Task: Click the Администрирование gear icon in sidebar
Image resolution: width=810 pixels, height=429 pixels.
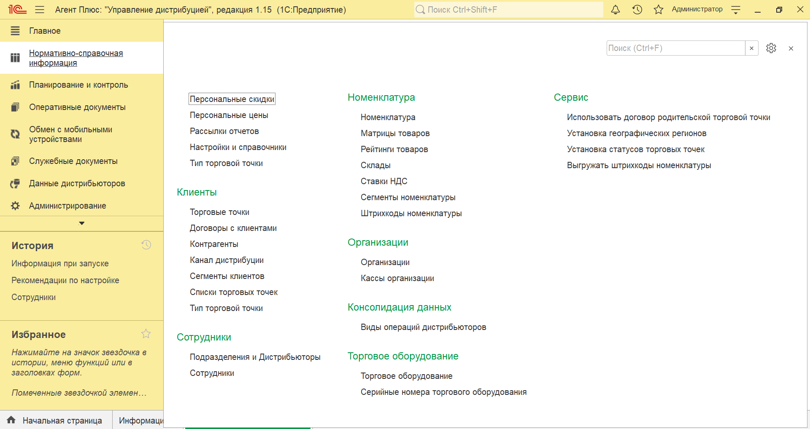Action: 15,206
